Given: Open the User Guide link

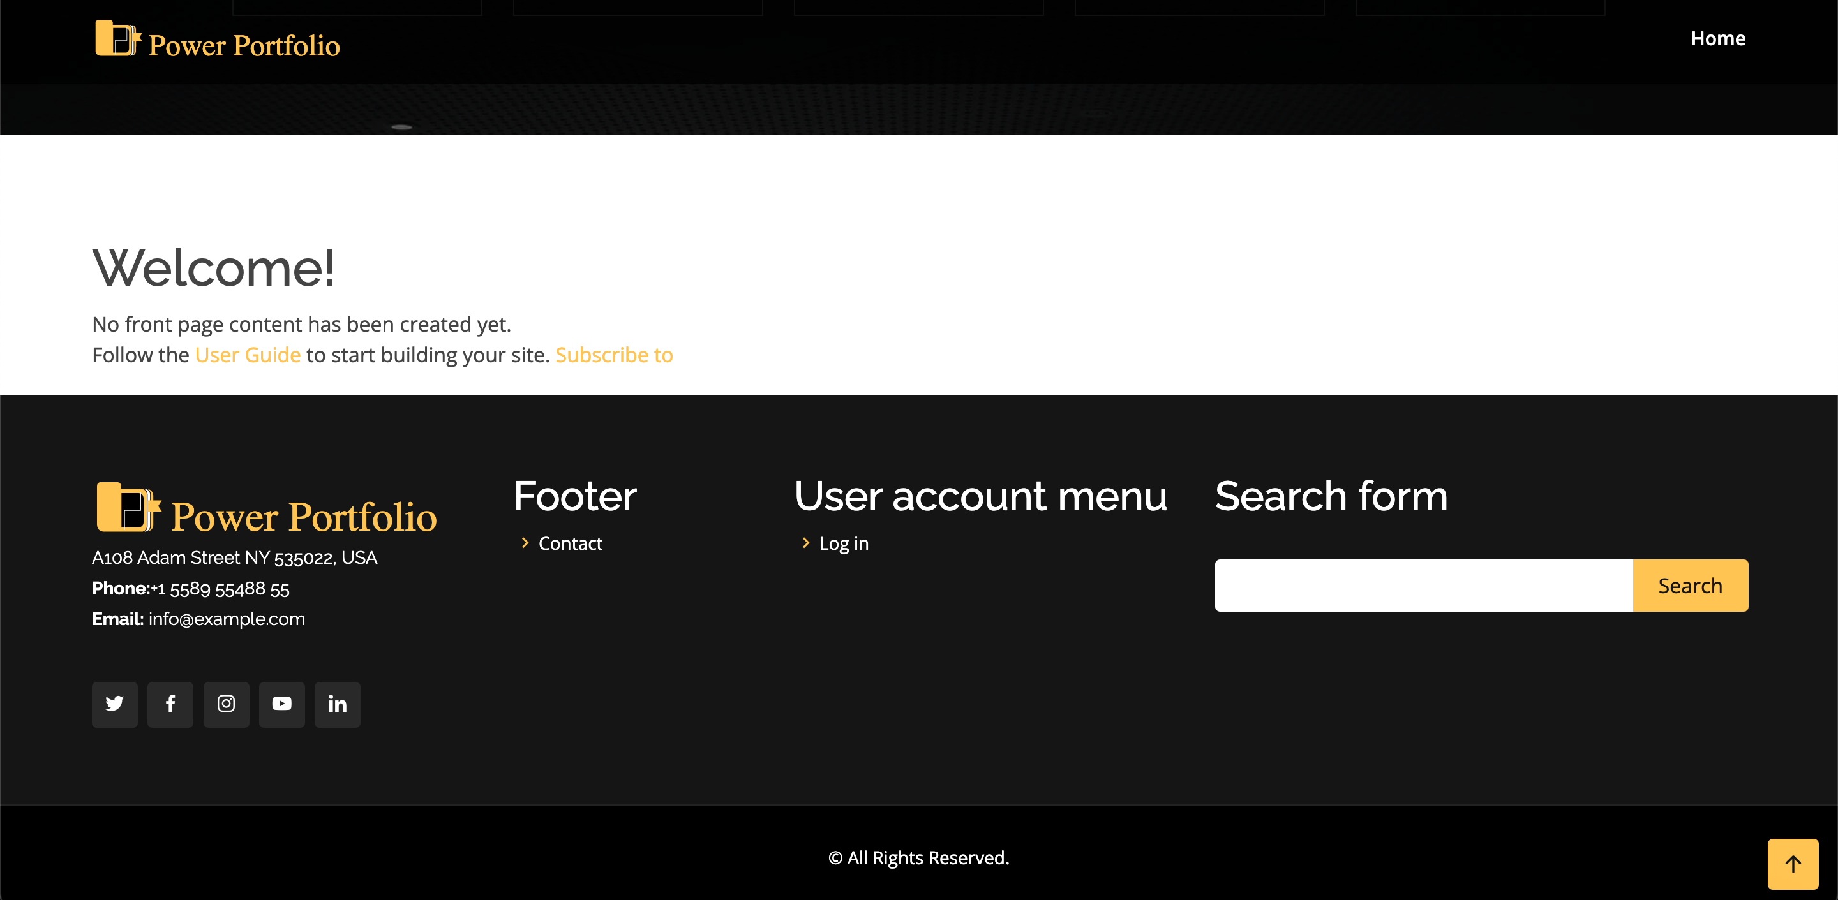Looking at the screenshot, I should (x=248, y=355).
